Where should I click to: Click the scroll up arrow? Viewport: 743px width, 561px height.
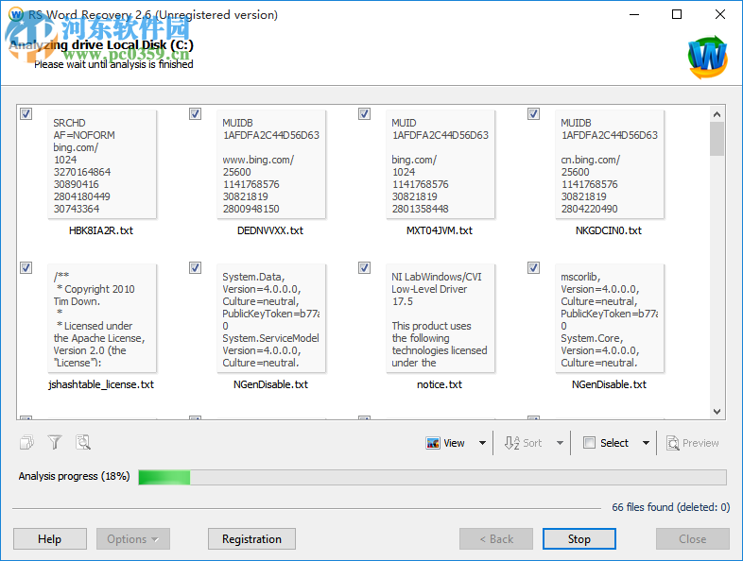[x=717, y=114]
